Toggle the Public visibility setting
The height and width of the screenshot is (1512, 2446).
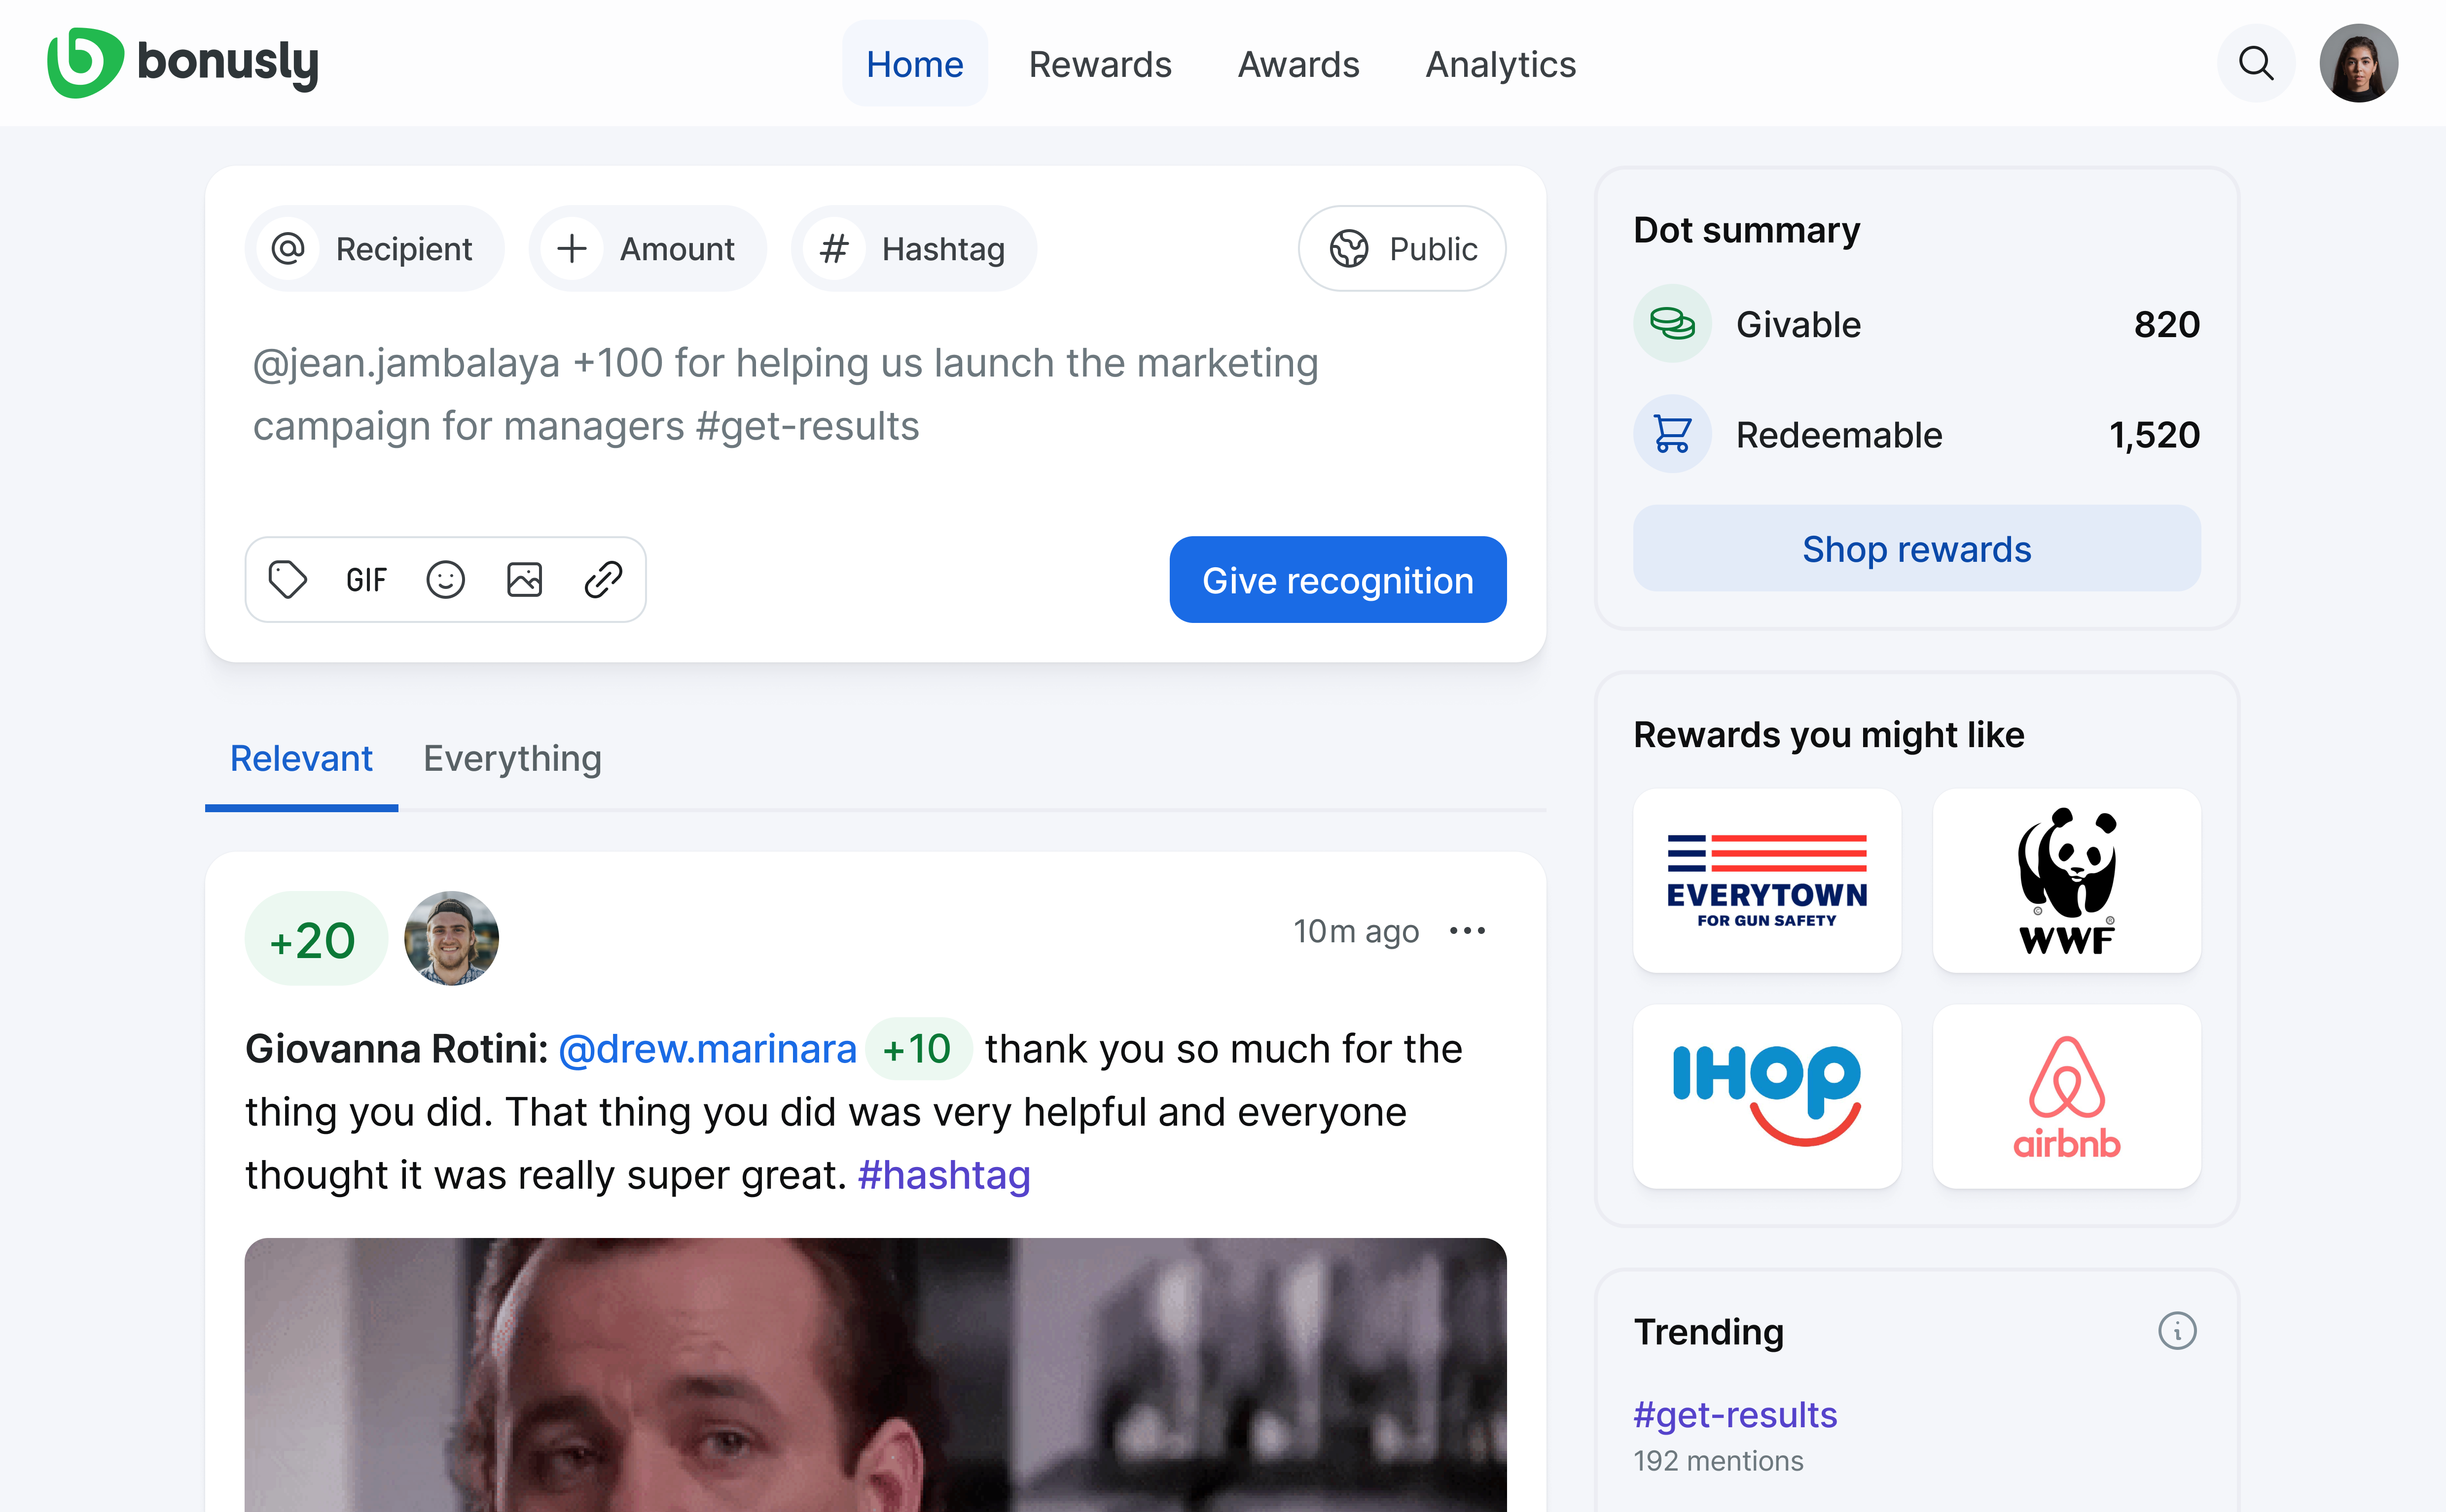pos(1403,246)
